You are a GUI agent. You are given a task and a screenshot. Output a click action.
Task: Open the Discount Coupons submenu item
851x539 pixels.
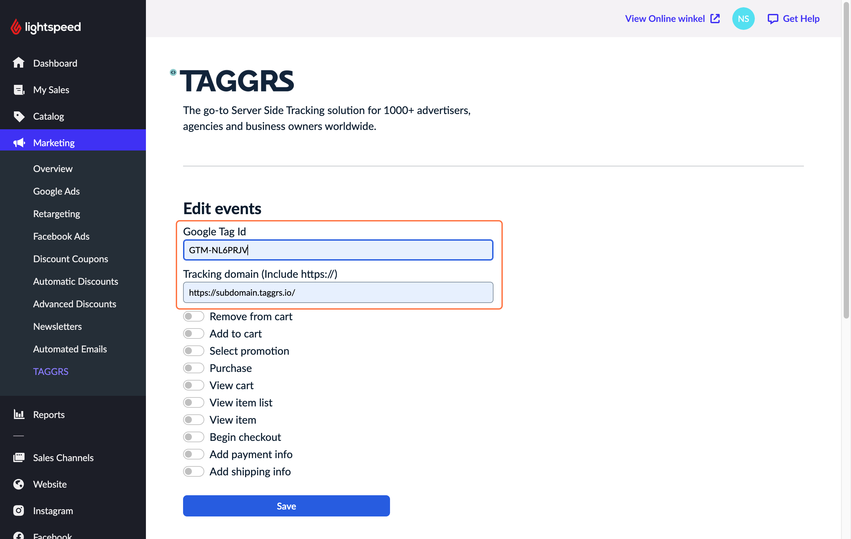tap(71, 259)
